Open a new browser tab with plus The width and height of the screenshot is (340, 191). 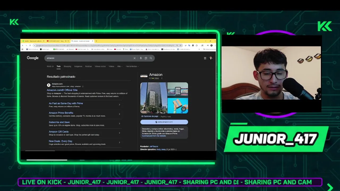(x=96, y=41)
